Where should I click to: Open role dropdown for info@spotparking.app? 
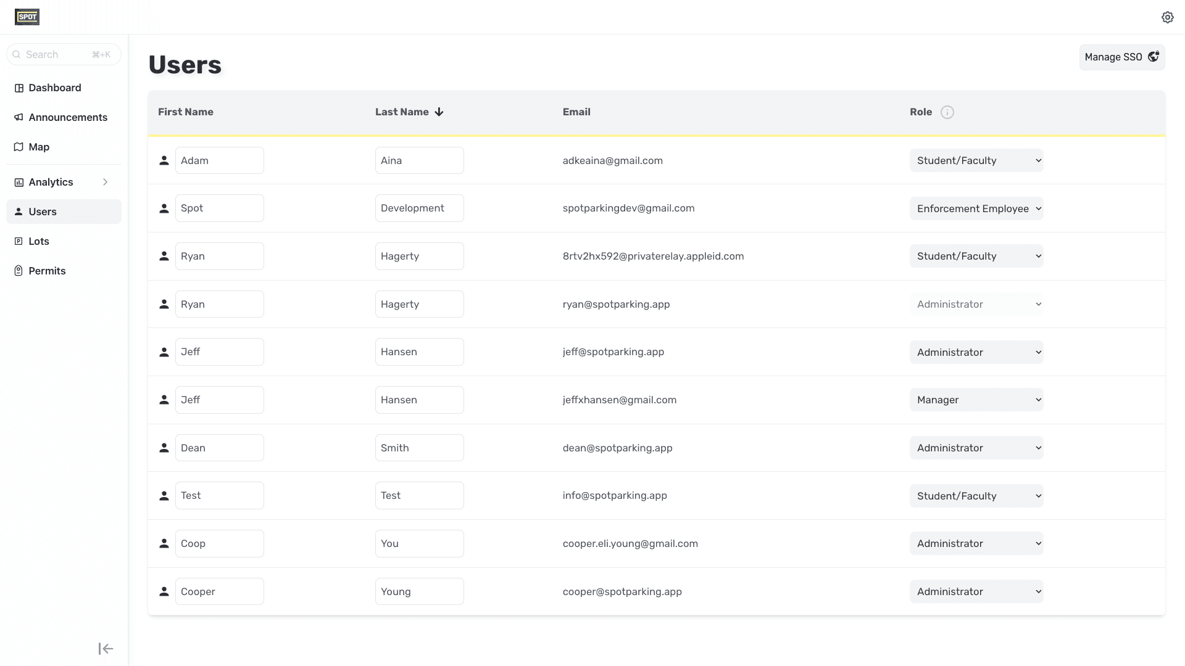[976, 496]
